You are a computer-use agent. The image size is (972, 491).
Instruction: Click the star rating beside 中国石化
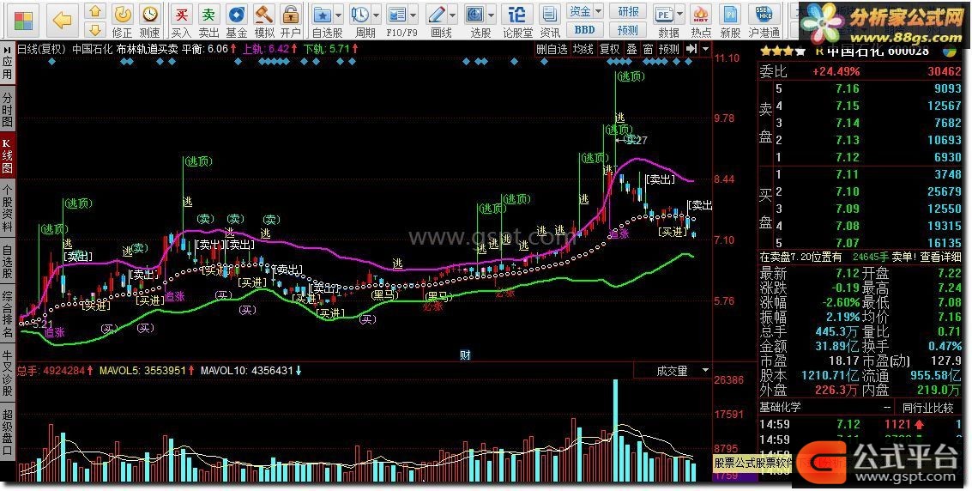click(783, 52)
